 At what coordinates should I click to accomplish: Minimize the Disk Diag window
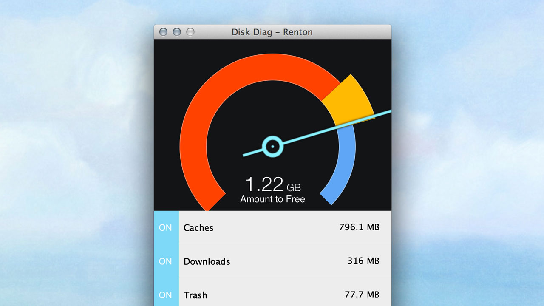pyautogui.click(x=177, y=32)
